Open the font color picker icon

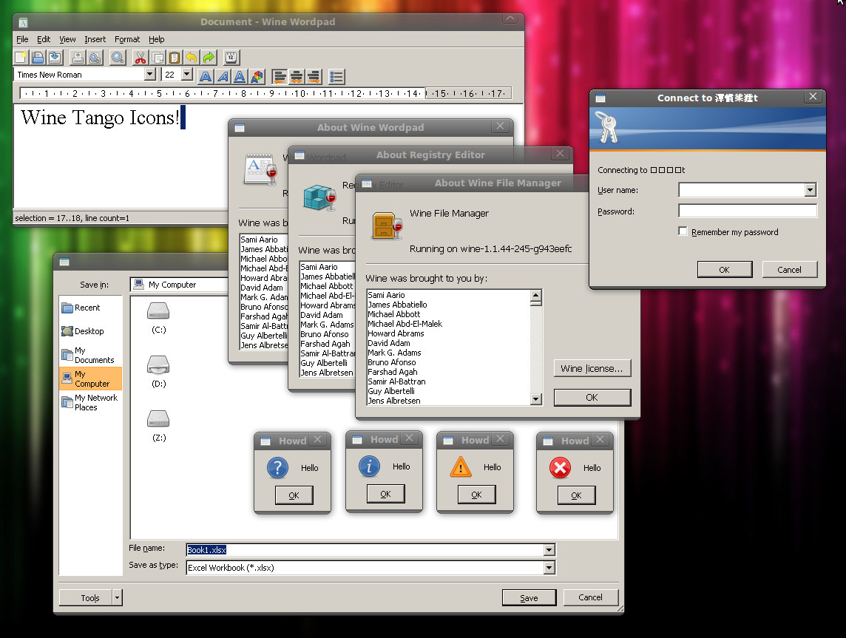tap(257, 76)
